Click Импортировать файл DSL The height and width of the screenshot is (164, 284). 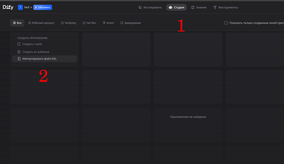(39, 59)
